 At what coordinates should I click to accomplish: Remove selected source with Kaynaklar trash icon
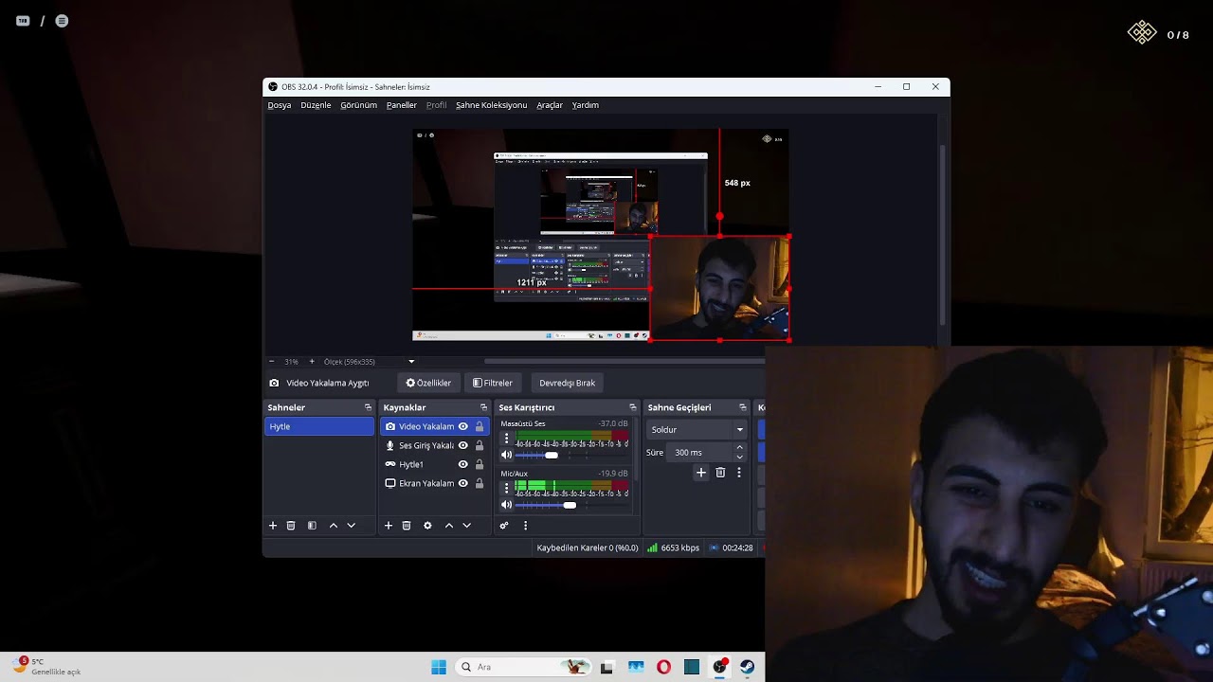click(407, 526)
